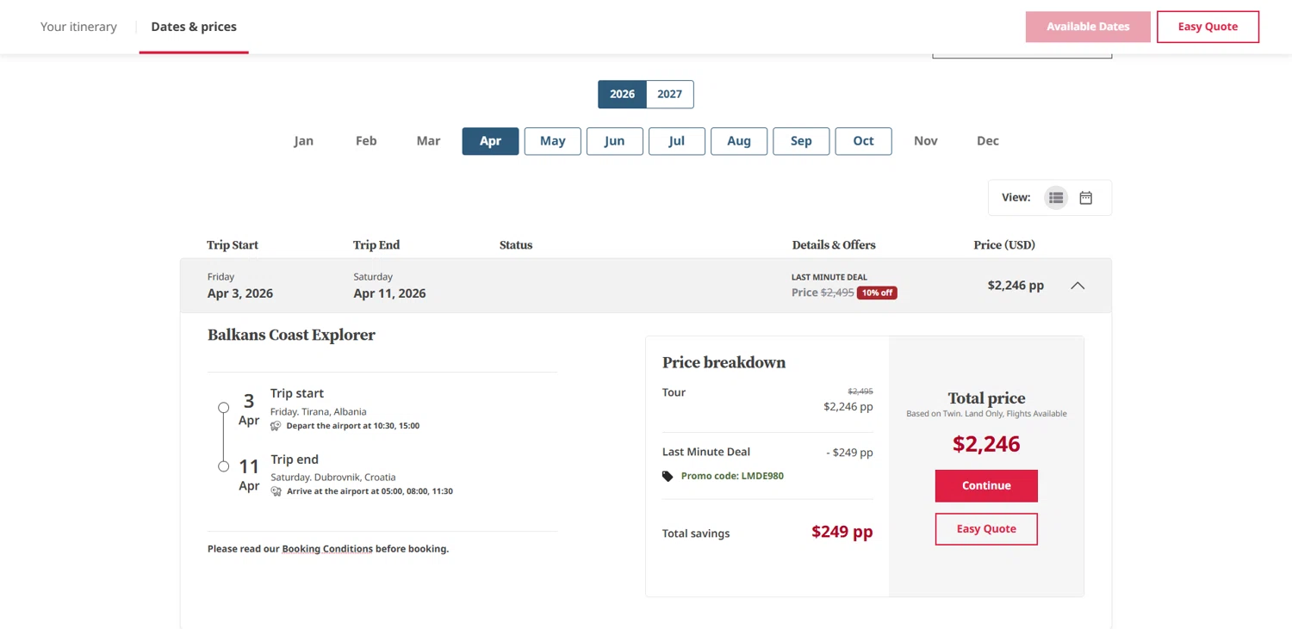The height and width of the screenshot is (629, 1292).
Task: Select the Aug month filter
Action: pyautogui.click(x=739, y=141)
